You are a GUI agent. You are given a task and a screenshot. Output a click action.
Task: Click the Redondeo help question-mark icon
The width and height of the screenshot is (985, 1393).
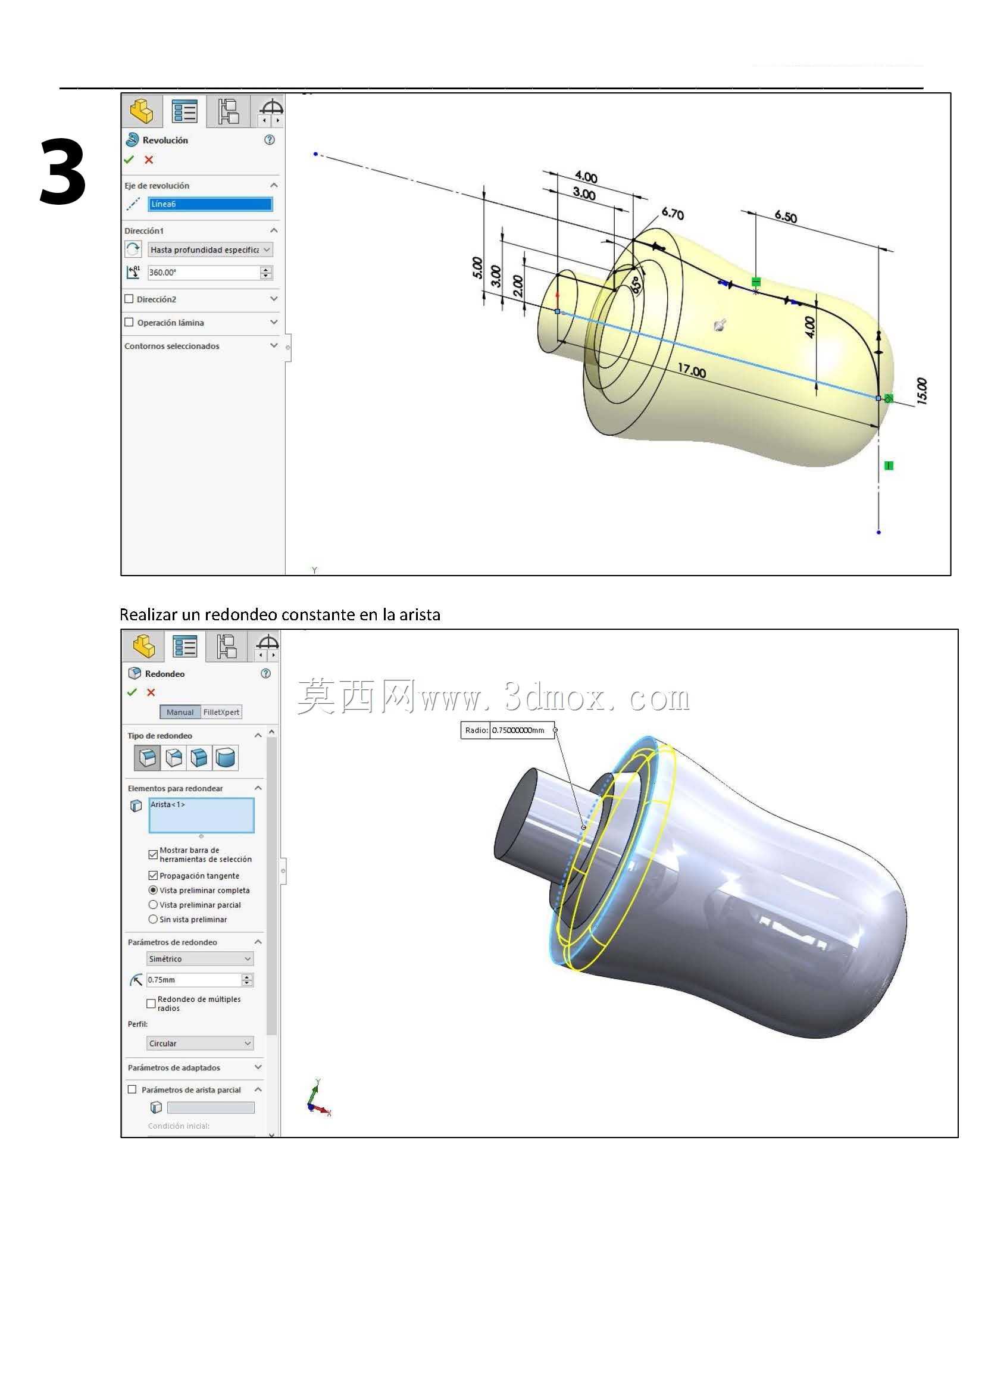(265, 673)
